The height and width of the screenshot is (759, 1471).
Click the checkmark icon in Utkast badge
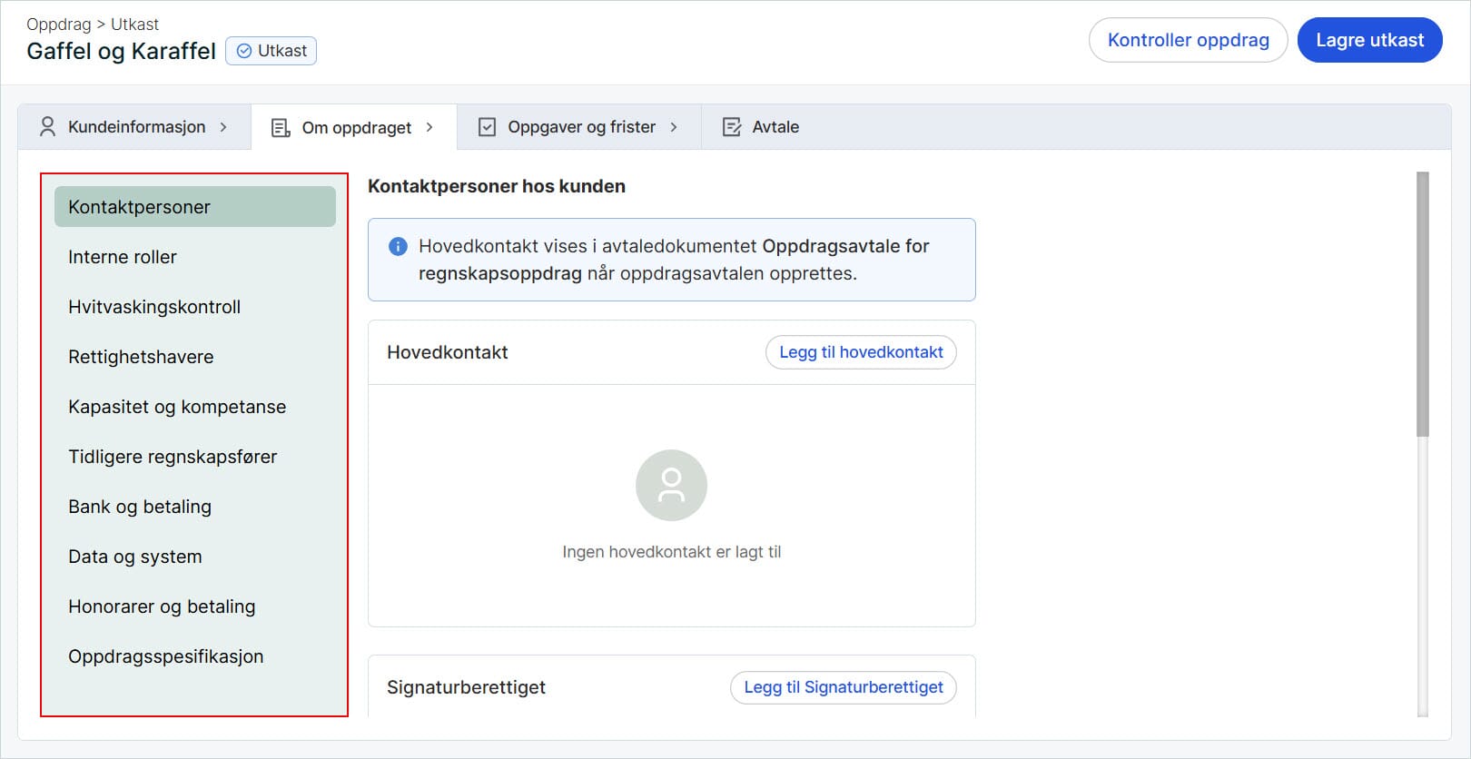(243, 51)
